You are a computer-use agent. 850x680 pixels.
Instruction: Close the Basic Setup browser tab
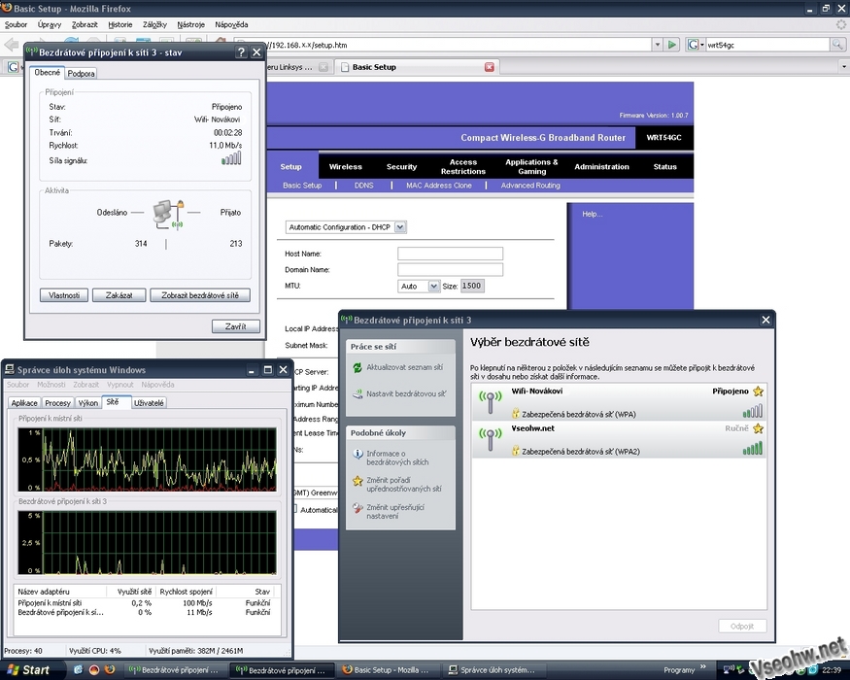coord(489,67)
